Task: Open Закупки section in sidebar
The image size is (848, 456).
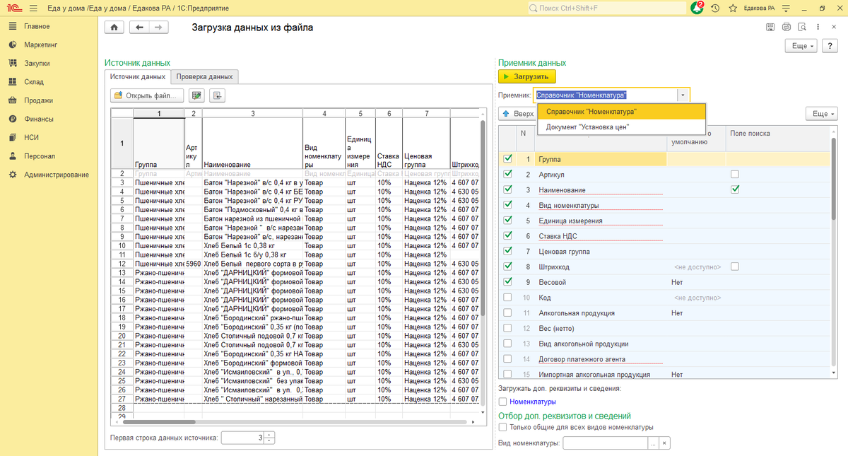Action: click(36, 63)
